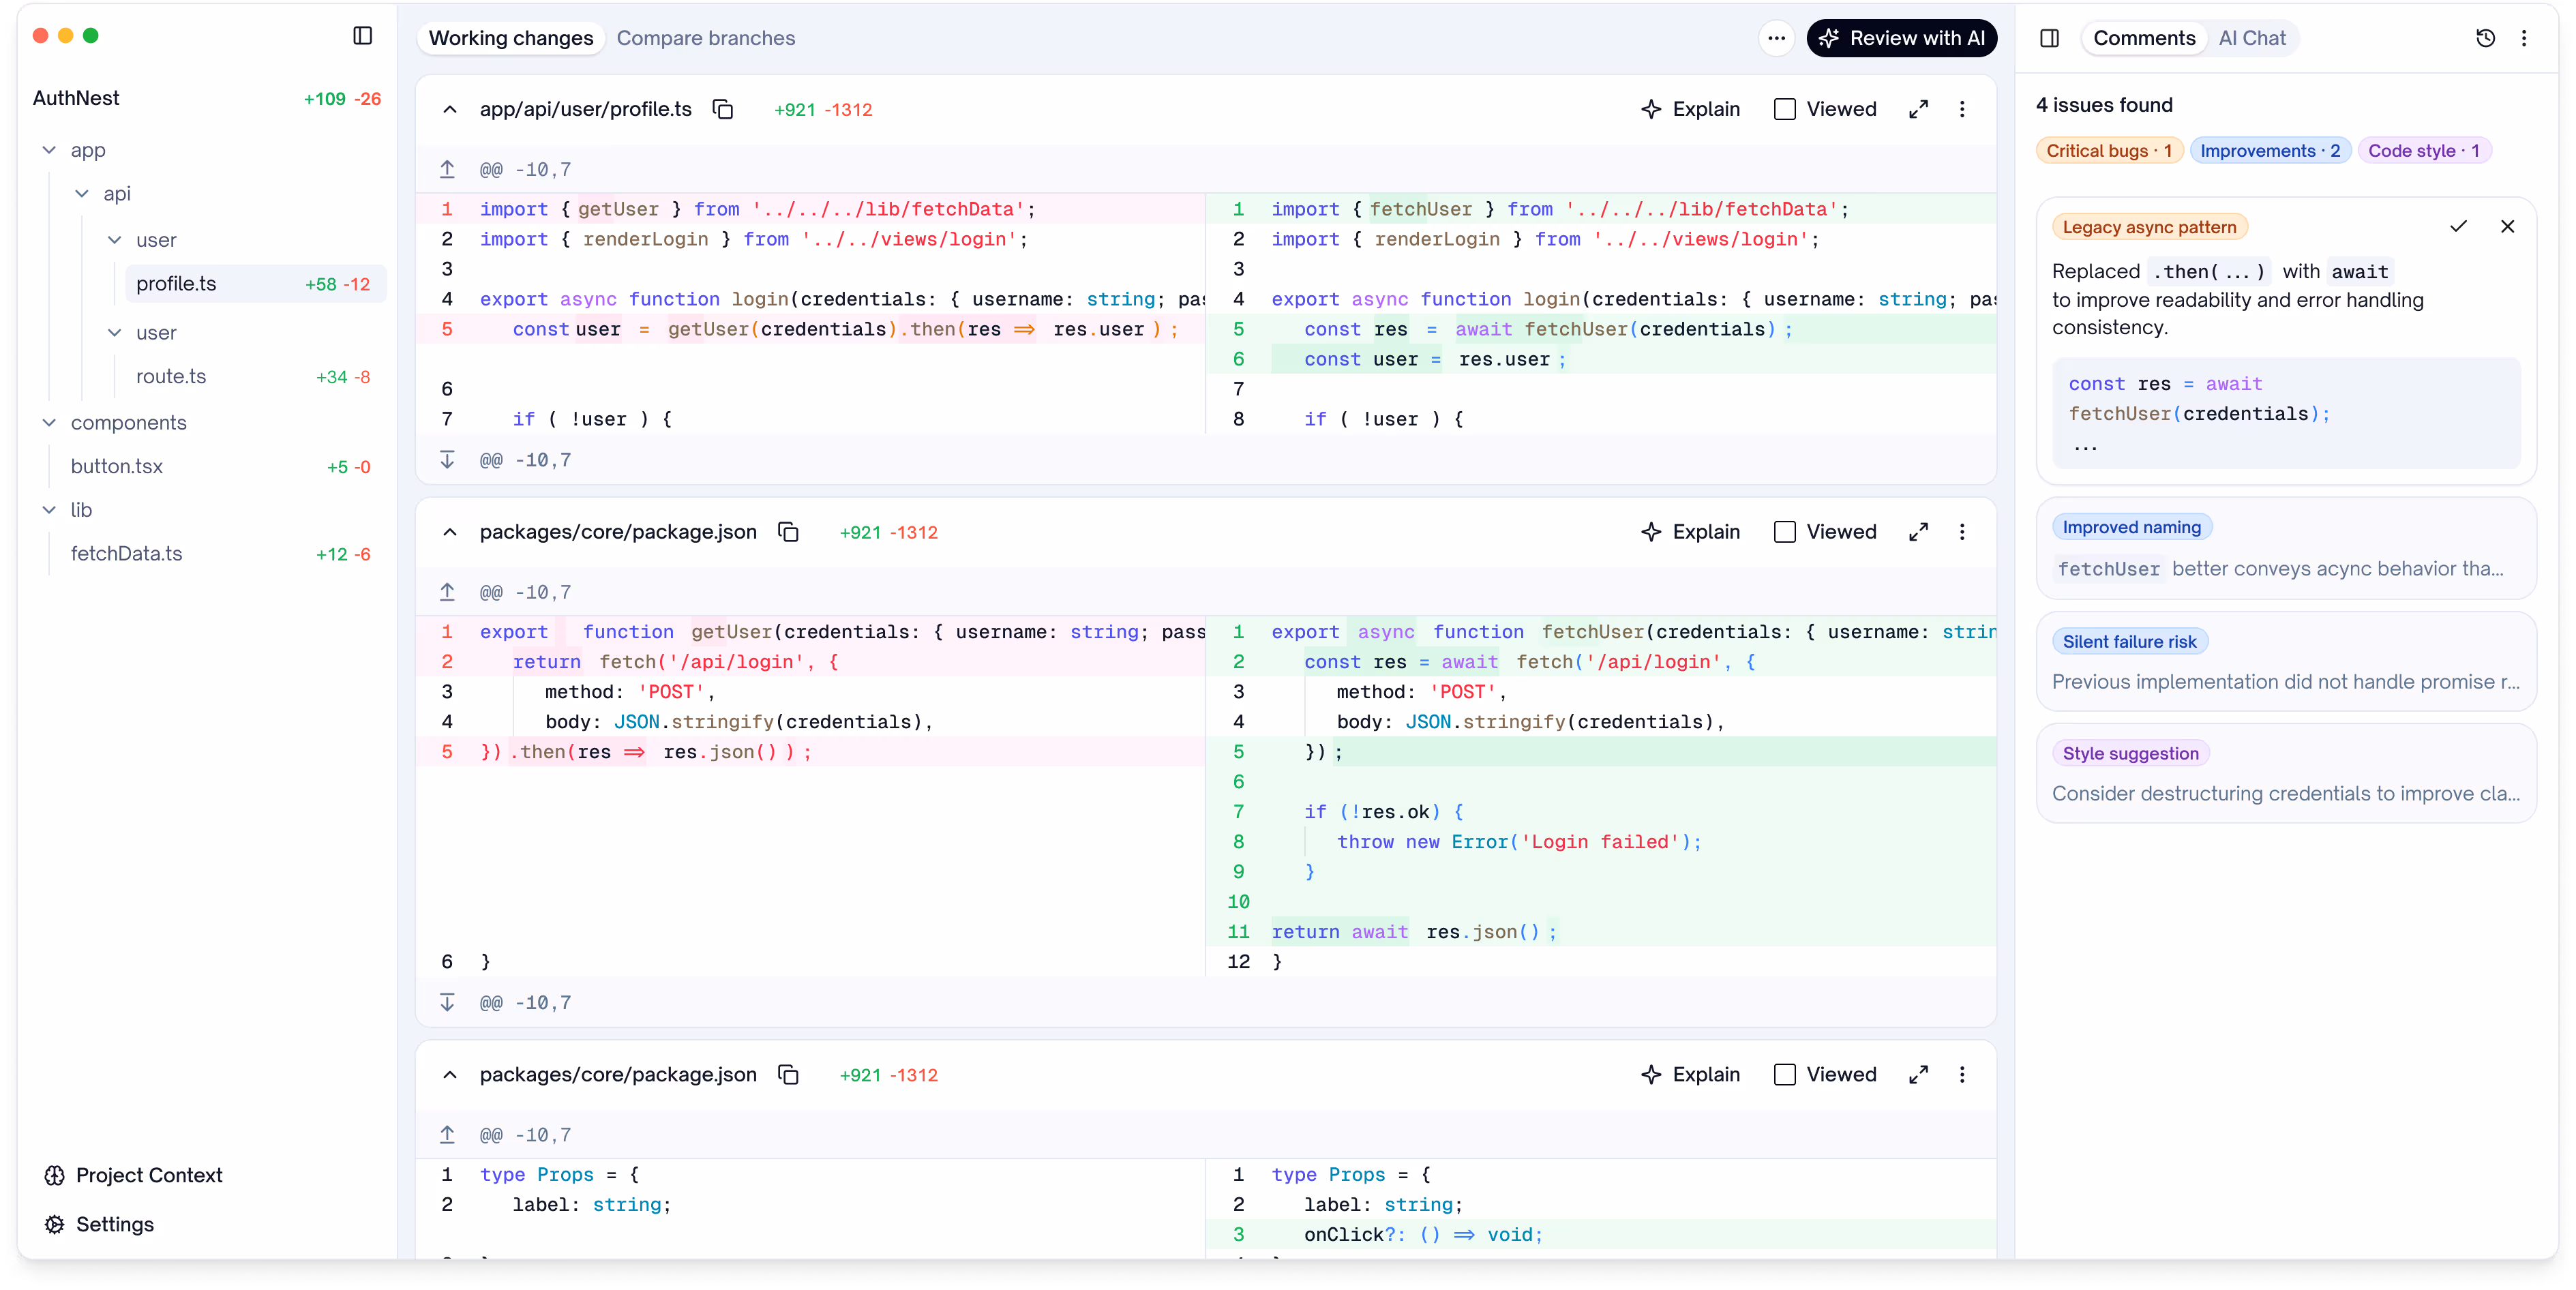The height and width of the screenshot is (1290, 2576).
Task: Toggle the left sidebar panel icon
Action: (363, 36)
